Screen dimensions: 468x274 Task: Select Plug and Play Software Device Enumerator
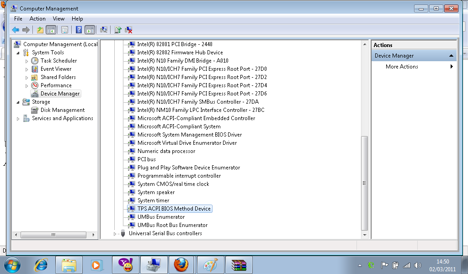point(189,168)
